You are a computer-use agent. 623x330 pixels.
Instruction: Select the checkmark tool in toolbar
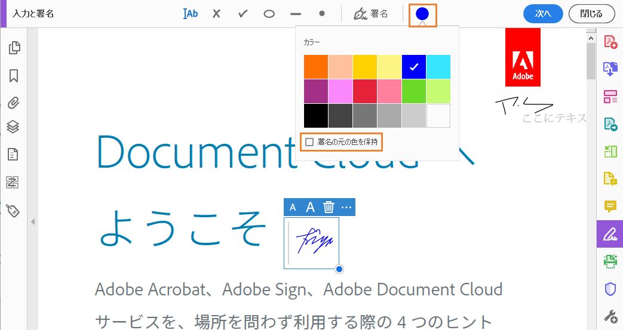click(x=243, y=14)
